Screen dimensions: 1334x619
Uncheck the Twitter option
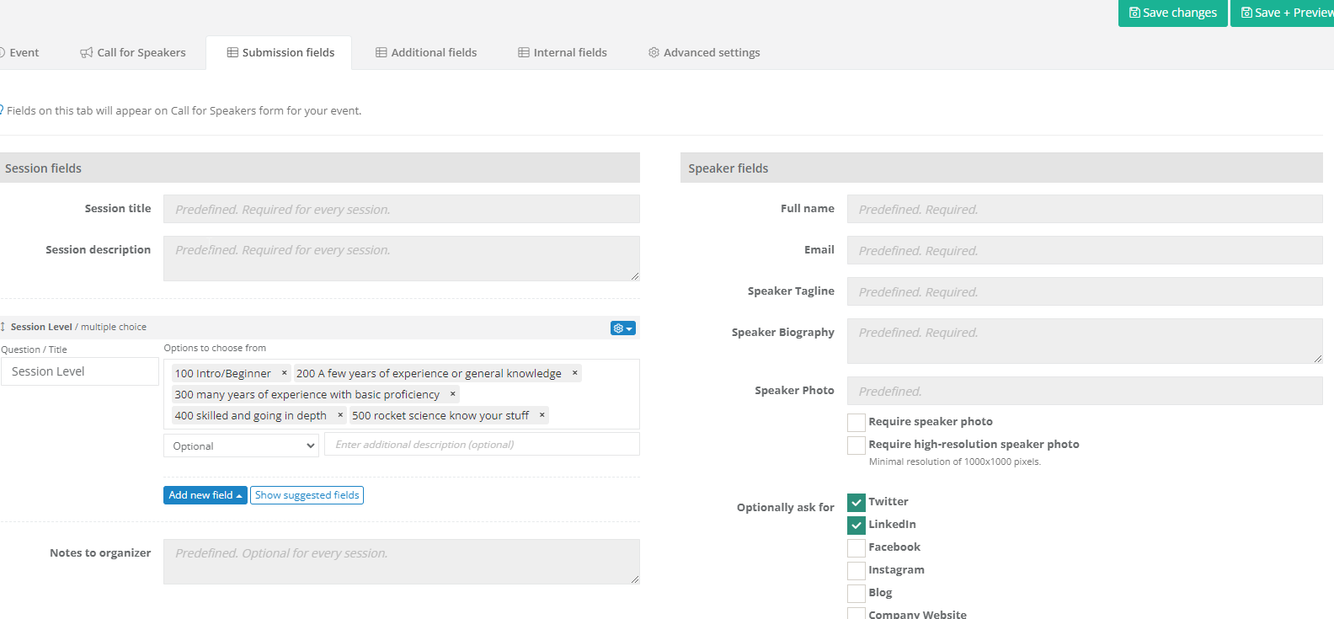(856, 502)
